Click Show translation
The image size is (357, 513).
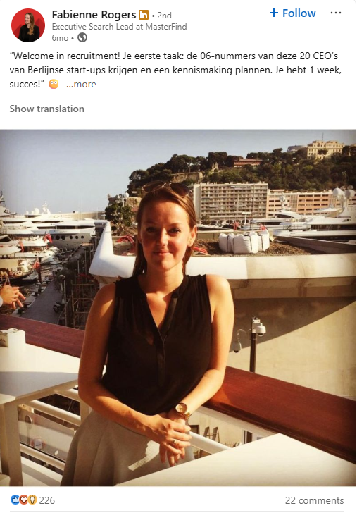tap(46, 109)
